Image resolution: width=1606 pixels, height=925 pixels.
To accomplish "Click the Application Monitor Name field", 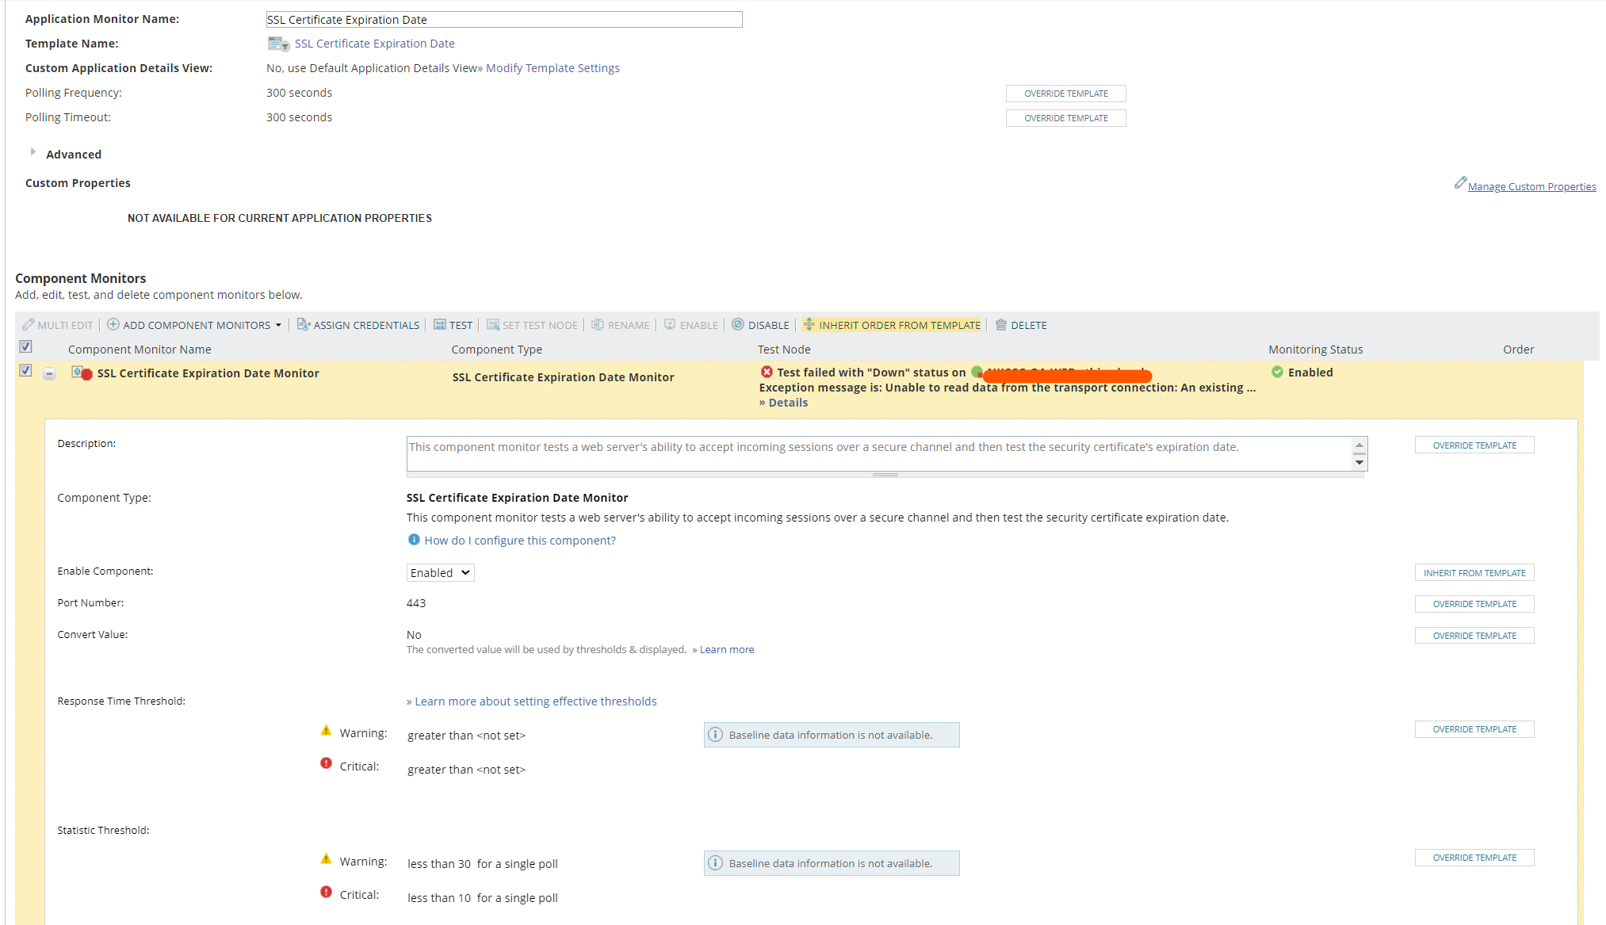I will (x=504, y=20).
